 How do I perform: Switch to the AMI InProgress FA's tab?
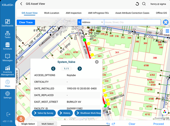click(x=98, y=13)
